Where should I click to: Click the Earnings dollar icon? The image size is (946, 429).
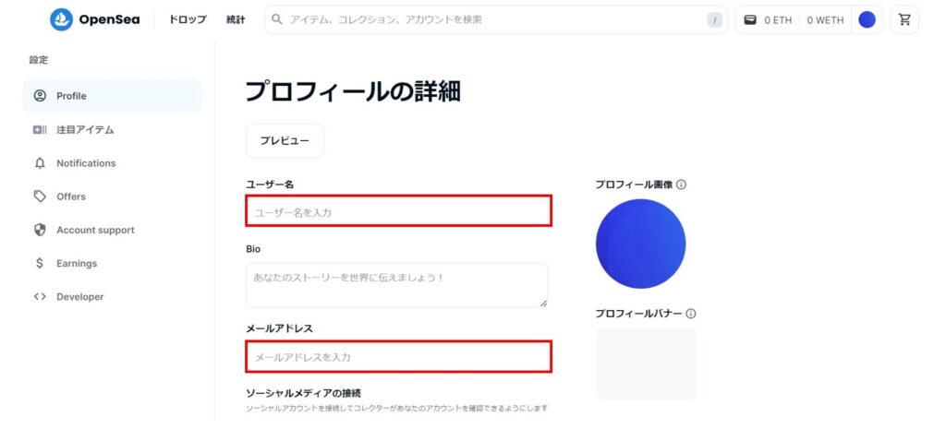40,263
